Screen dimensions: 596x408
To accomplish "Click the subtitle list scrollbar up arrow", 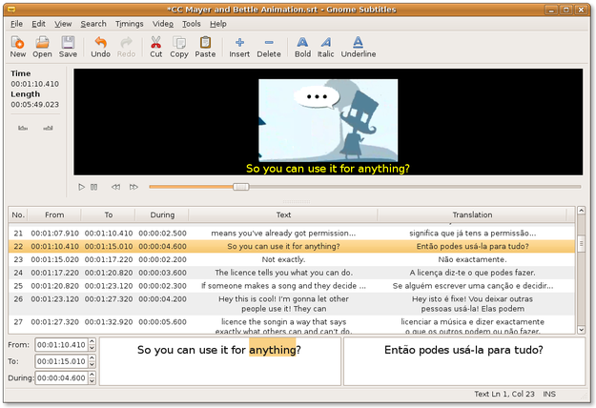I will pos(581,210).
